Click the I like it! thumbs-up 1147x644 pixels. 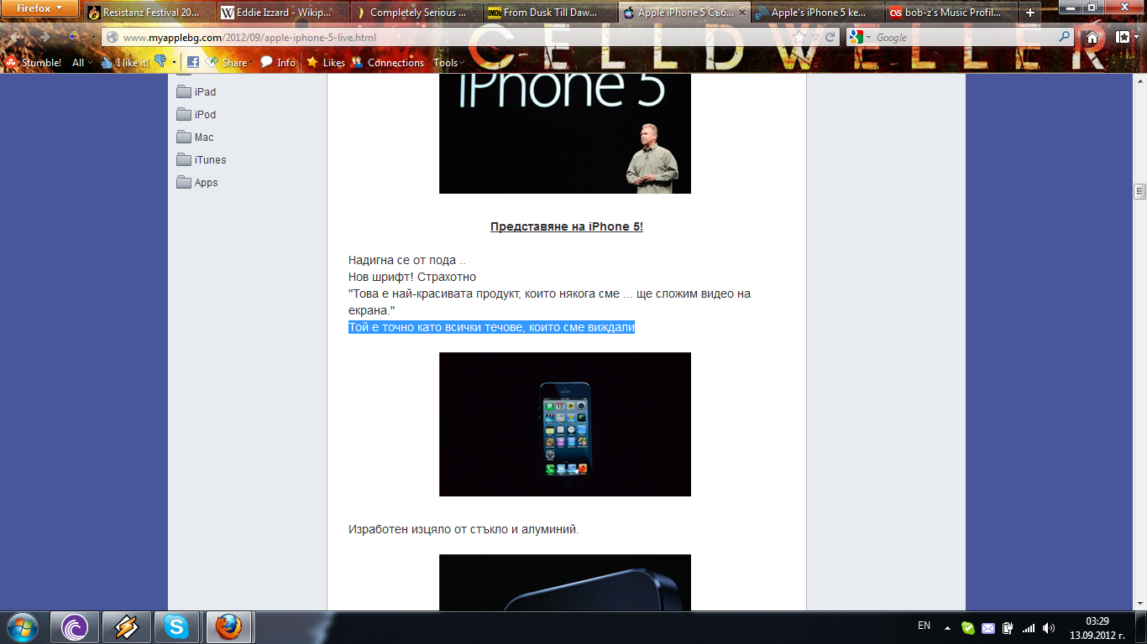click(124, 62)
